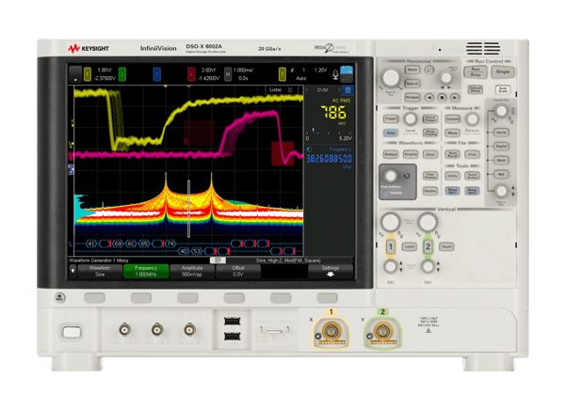Viewport: 565px width, 410px height.
Task: Click the navigate stop square key
Action: [442, 97]
